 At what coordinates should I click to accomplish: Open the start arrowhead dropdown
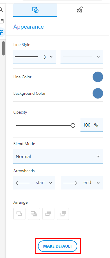(x=34, y=183)
